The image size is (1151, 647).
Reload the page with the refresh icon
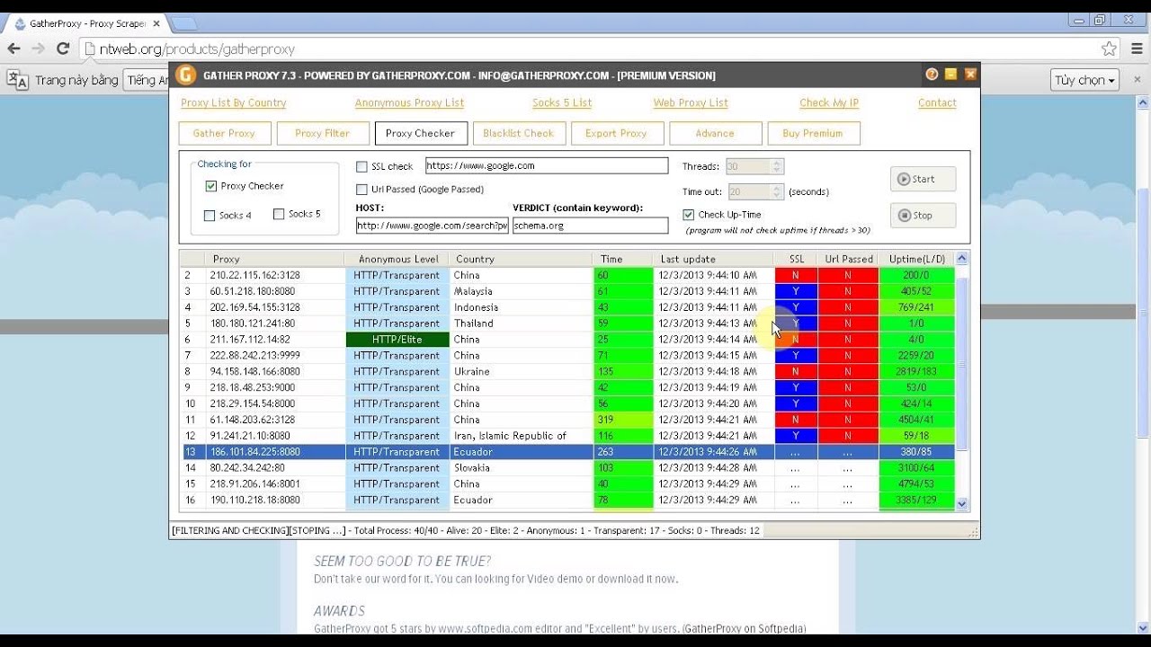pos(63,49)
